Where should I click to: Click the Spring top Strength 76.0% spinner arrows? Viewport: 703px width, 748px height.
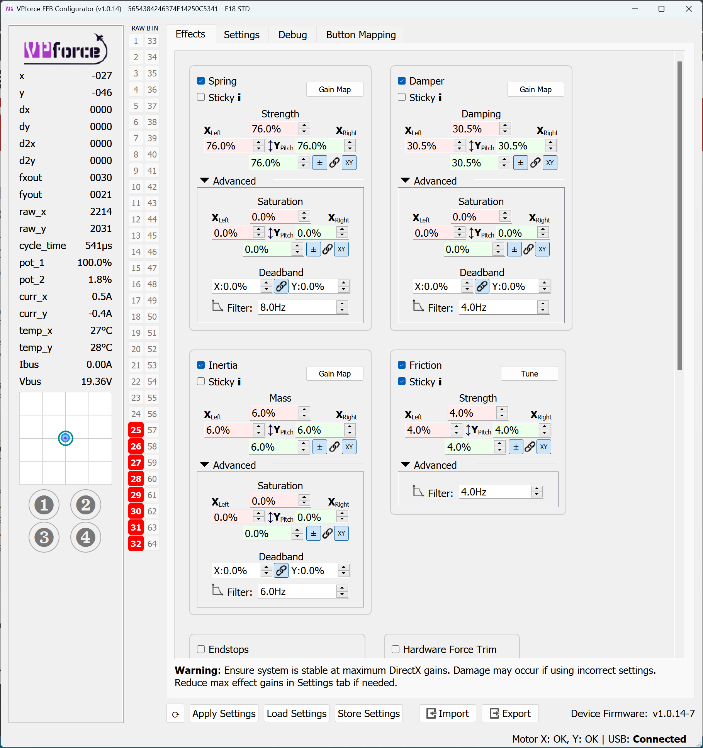click(x=304, y=129)
